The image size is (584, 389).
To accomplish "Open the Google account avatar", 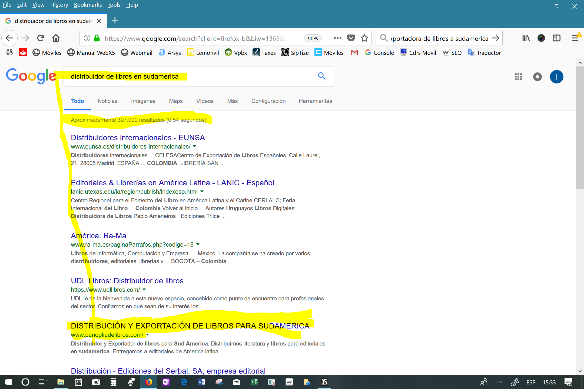I will coord(556,77).
